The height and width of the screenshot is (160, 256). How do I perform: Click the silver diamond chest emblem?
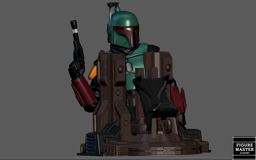click(x=129, y=67)
